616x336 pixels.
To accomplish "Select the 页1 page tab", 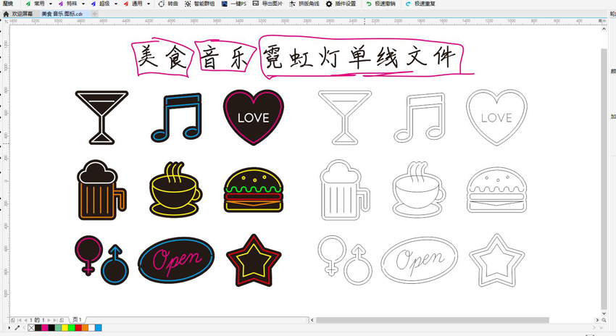I will click(77, 320).
